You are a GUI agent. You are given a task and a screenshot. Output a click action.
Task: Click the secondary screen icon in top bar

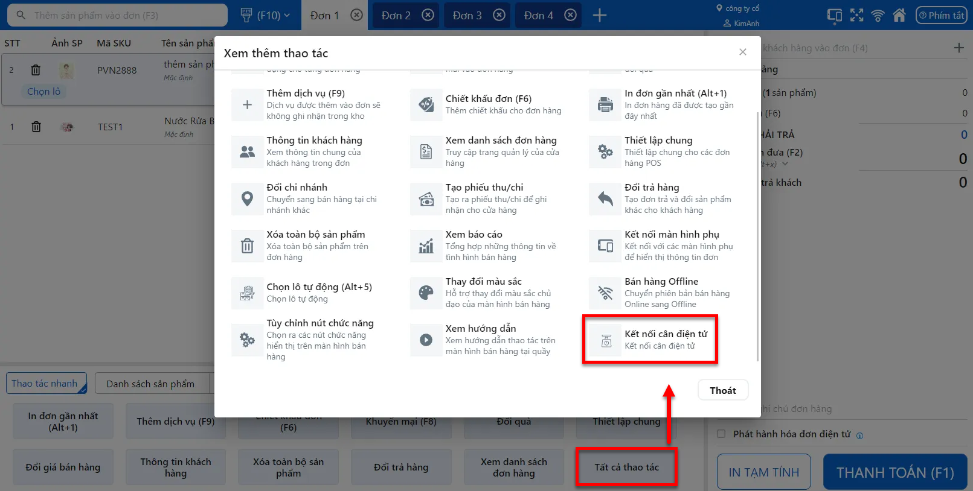(x=835, y=15)
